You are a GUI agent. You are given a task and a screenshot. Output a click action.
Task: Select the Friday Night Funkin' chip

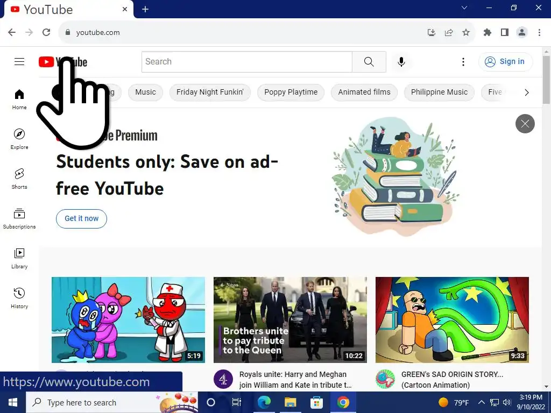click(x=210, y=92)
